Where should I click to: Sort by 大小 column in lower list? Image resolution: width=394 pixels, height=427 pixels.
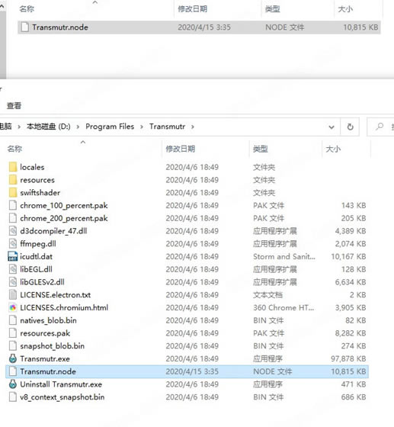tap(333, 149)
